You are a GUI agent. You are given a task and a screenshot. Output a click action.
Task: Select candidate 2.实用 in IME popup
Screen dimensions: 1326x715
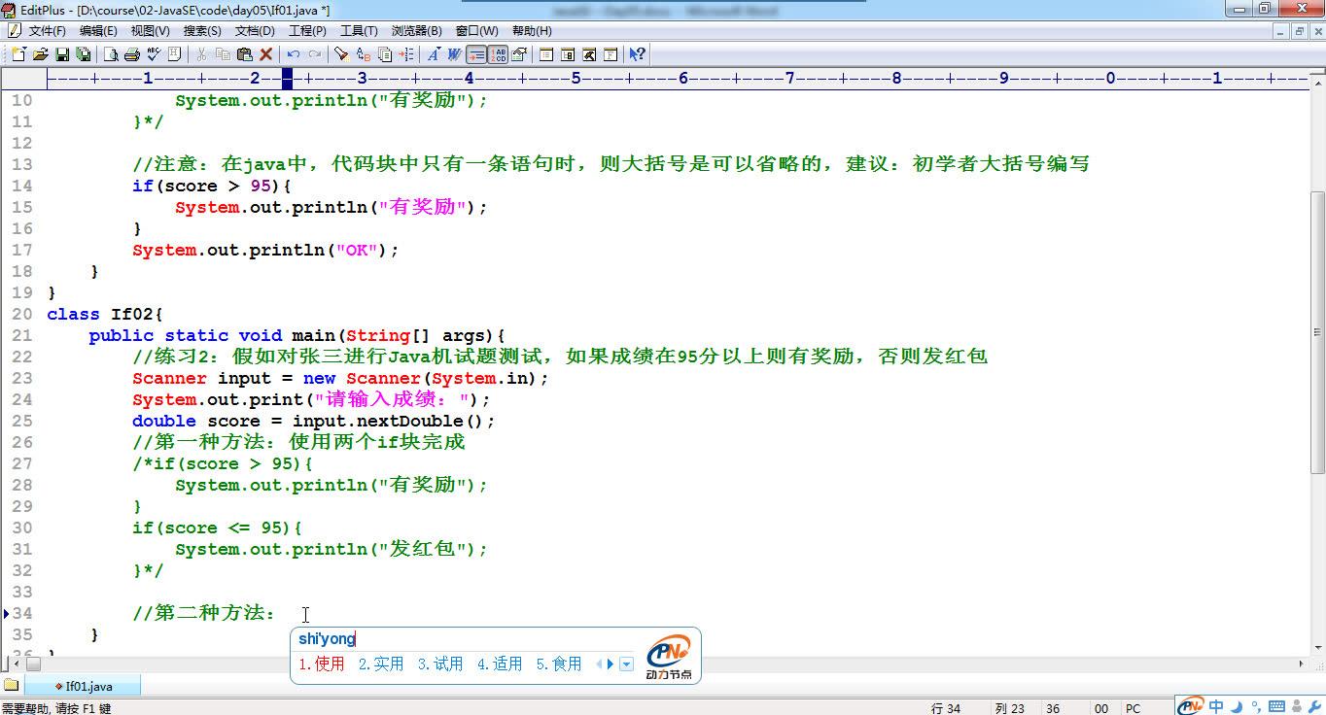click(381, 664)
